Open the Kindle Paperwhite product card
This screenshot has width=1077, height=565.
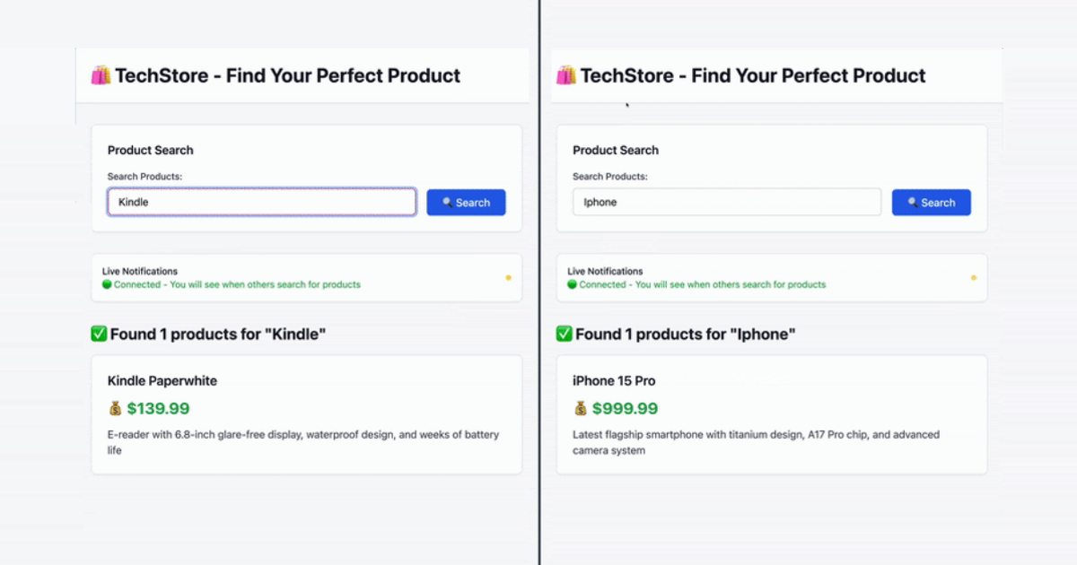[x=305, y=413]
